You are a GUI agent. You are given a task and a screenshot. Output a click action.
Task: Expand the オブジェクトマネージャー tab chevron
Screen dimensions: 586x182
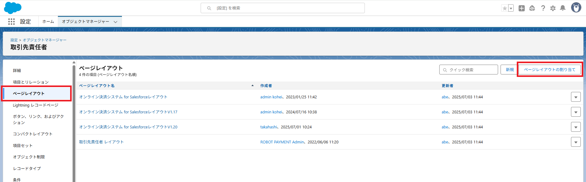[115, 22]
